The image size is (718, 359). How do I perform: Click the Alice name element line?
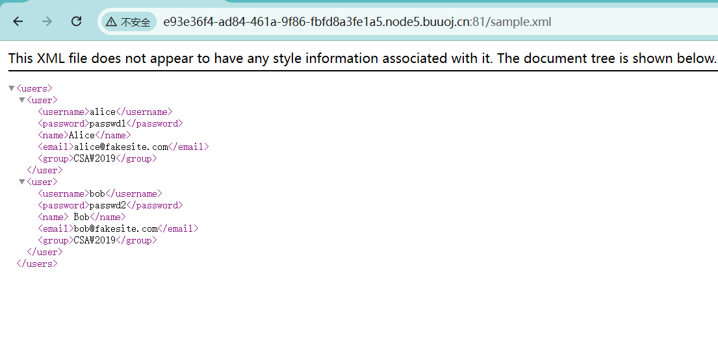pyautogui.click(x=84, y=135)
